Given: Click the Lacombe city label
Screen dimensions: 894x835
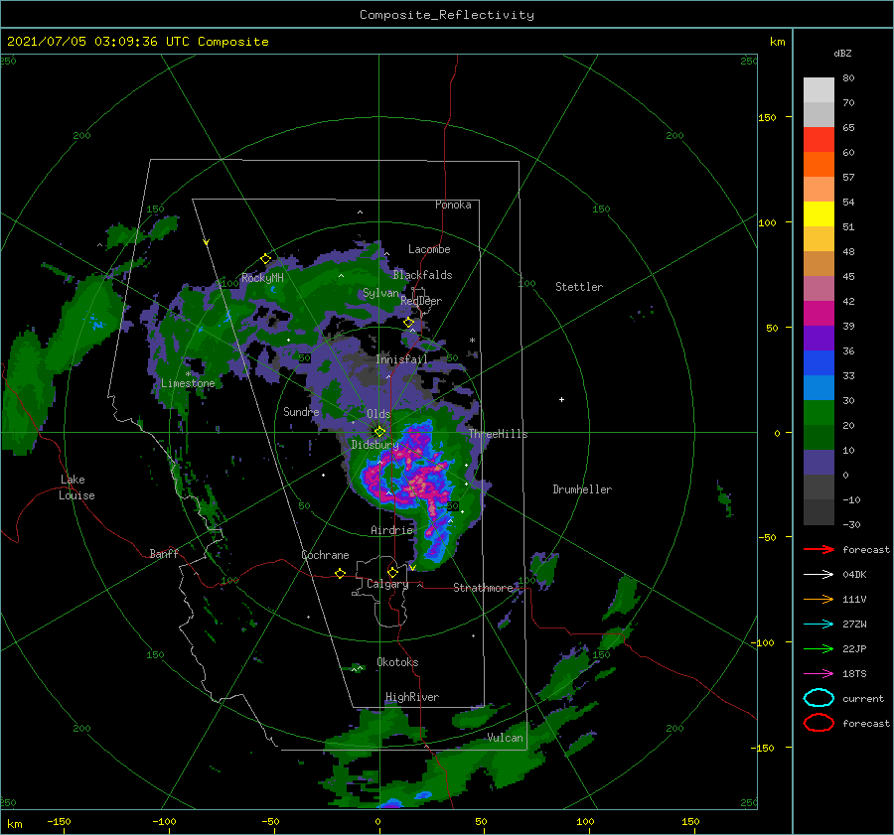Looking at the screenshot, I should pyautogui.click(x=429, y=249).
